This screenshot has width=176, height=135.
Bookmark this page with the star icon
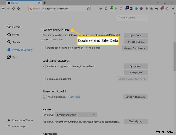coord(88,9)
